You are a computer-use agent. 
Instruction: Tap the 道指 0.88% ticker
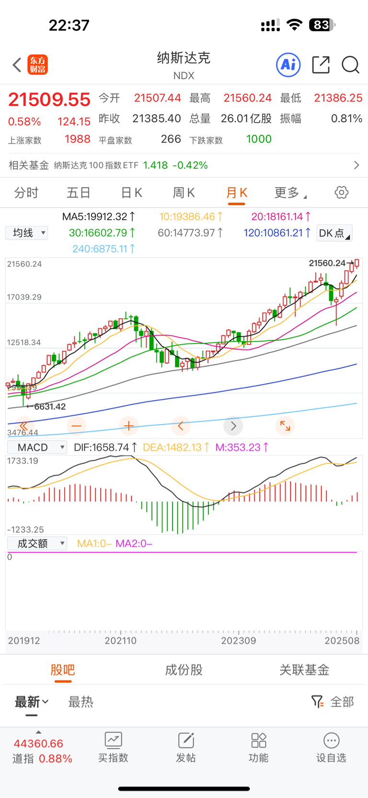pos(42,759)
